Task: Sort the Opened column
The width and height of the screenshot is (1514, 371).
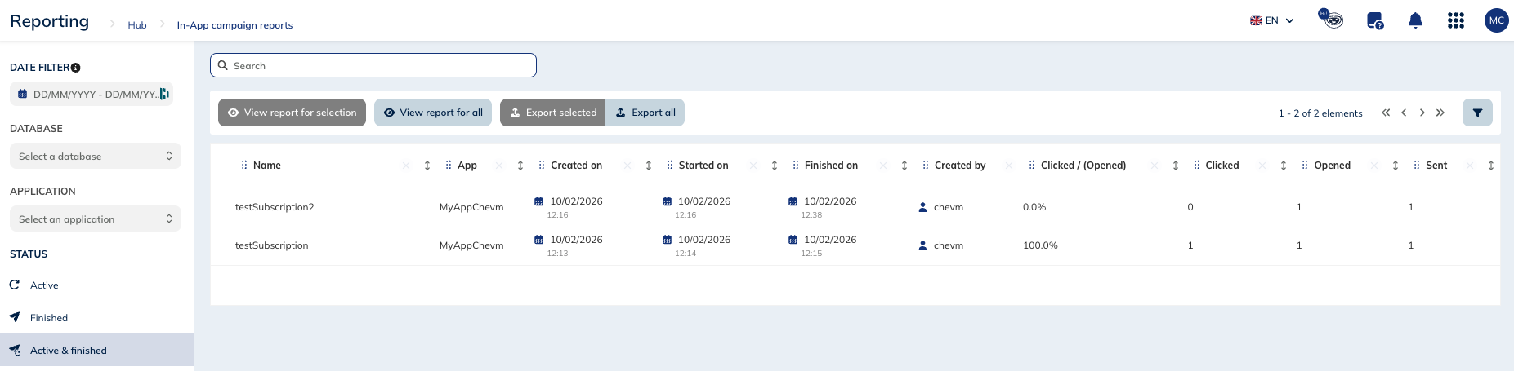Action: point(1396,166)
